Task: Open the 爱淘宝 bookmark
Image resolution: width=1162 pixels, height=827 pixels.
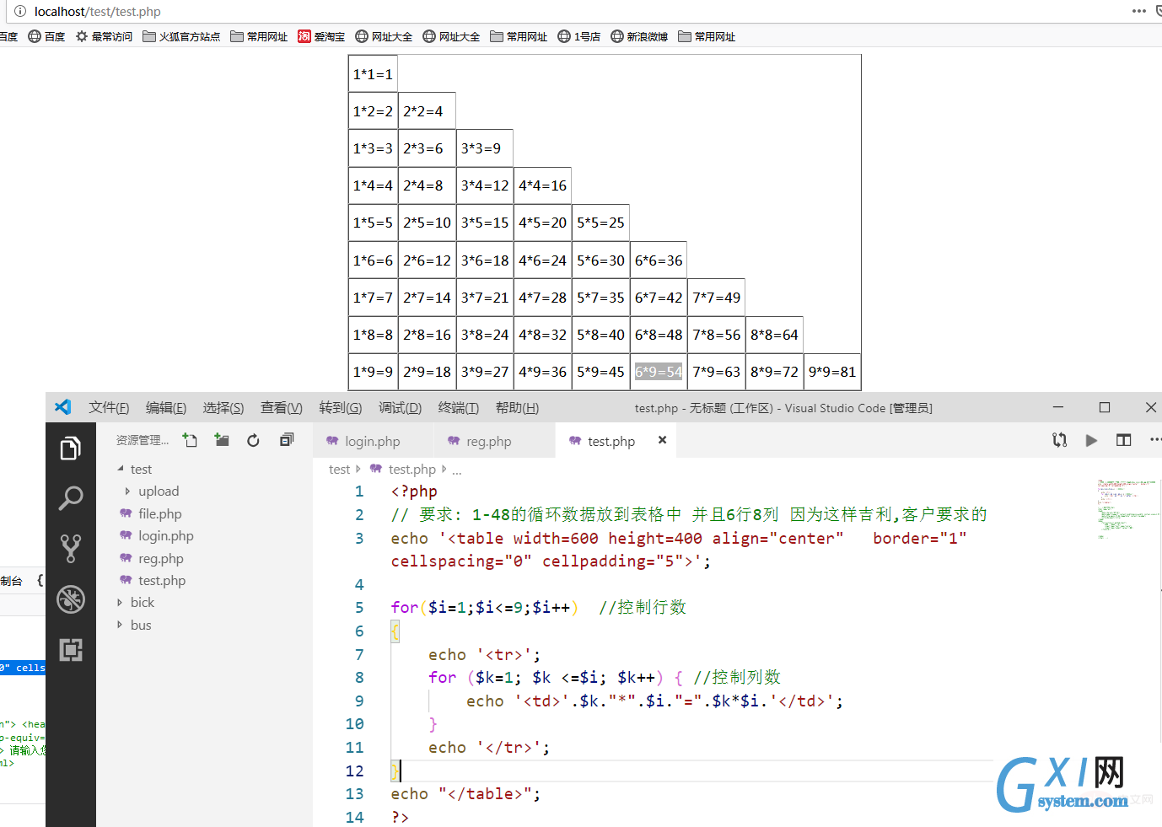Action: tap(321, 36)
